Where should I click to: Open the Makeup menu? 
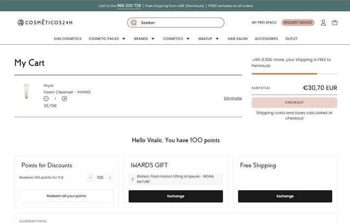click(206, 39)
